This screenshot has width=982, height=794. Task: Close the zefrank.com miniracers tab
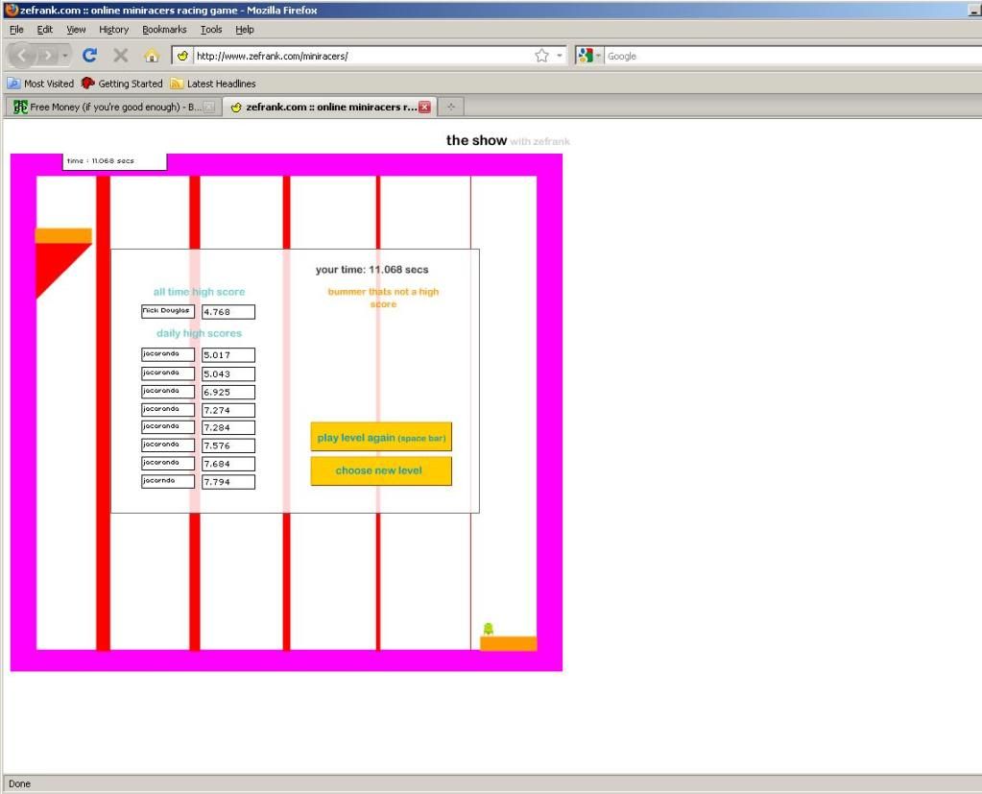pos(424,107)
